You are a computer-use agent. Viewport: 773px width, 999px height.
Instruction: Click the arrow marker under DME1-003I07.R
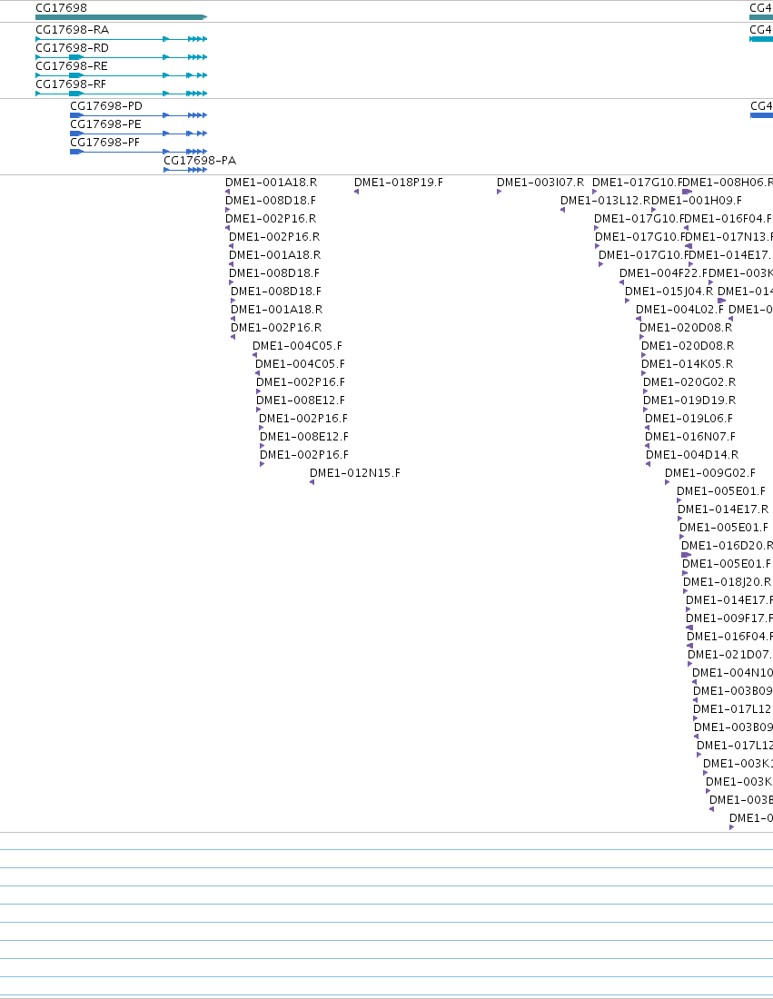(x=499, y=191)
